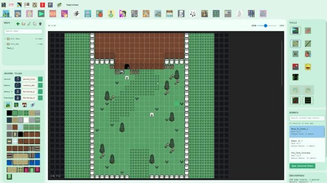Click the floppy disk save icon

(x=3, y=5)
